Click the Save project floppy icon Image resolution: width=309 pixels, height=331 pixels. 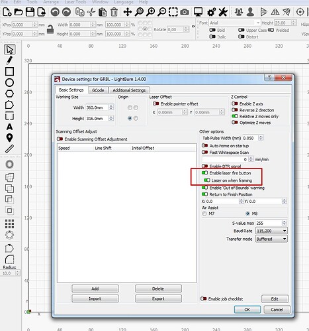[x=30, y=12]
